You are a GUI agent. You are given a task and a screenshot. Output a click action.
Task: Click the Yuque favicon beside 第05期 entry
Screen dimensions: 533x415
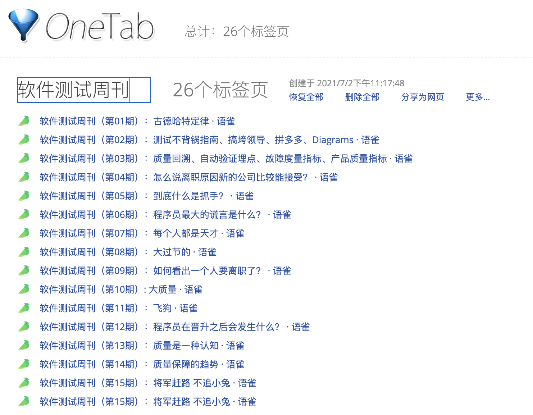[x=24, y=196]
